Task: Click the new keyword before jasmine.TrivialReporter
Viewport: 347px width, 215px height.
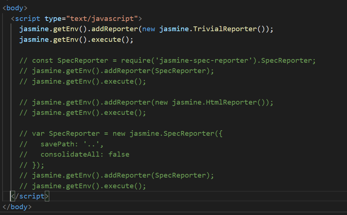Action: pyautogui.click(x=149, y=29)
